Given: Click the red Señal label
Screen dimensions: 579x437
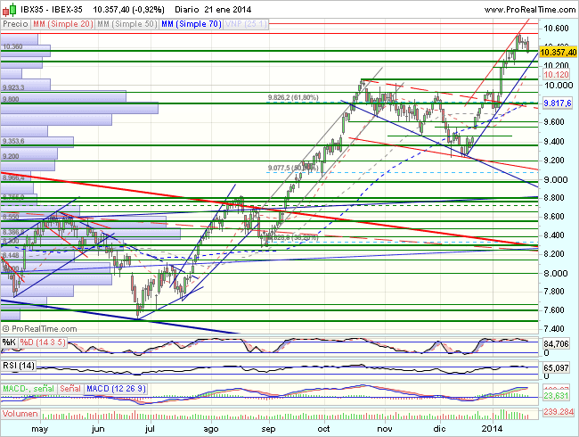Looking at the screenshot, I should point(70,389).
